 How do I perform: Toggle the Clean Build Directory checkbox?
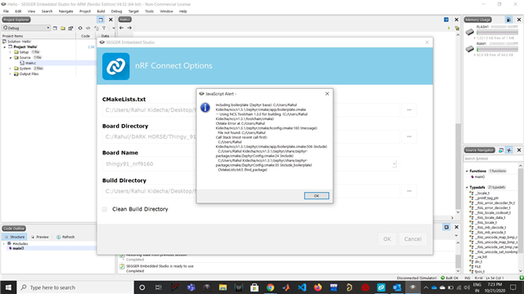click(105, 209)
